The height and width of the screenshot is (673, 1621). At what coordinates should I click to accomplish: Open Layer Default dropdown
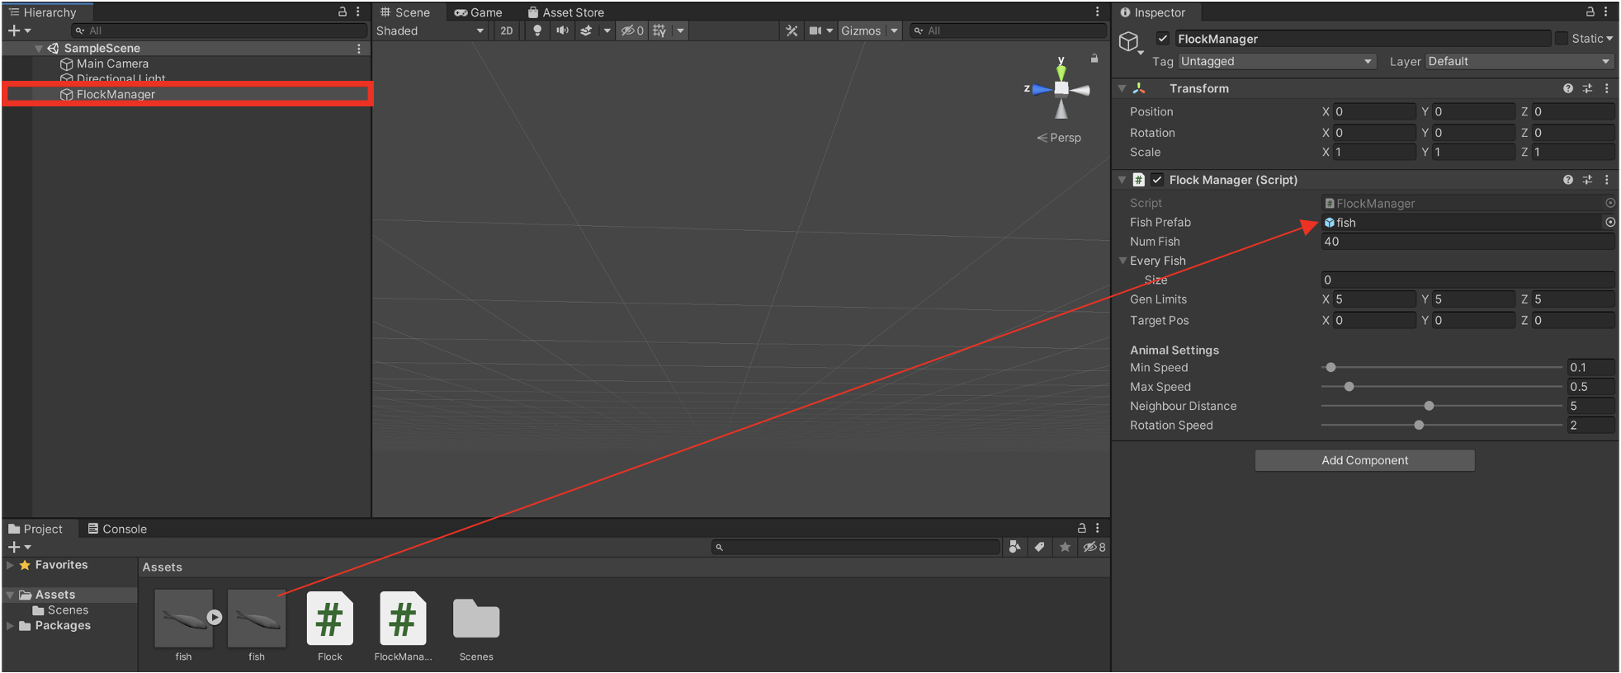pyautogui.click(x=1519, y=61)
